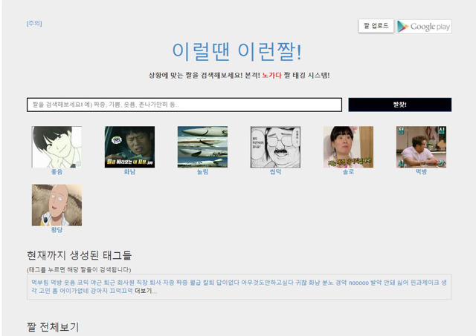Screen dimensions: 476x336
Task: Select the 어이가없네 tag
Action: tap(74, 291)
